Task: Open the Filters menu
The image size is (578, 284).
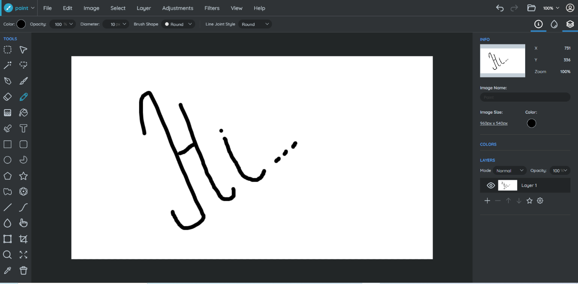Action: tap(212, 8)
